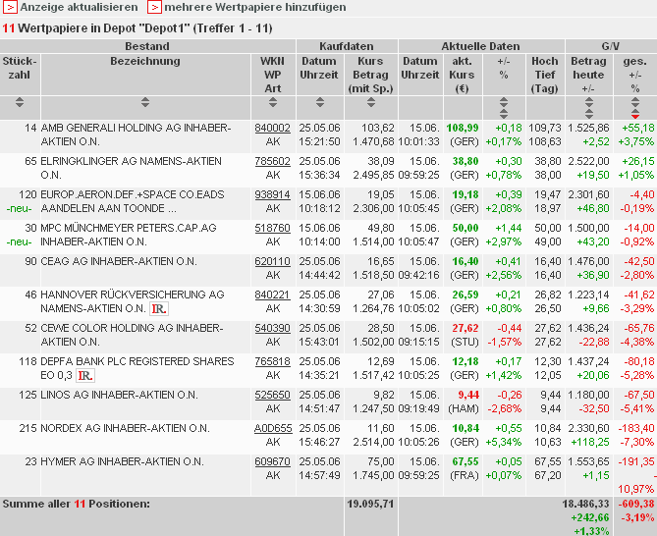Sort by Kaufdaten Datum Uhrzeit arrows

tap(320, 102)
